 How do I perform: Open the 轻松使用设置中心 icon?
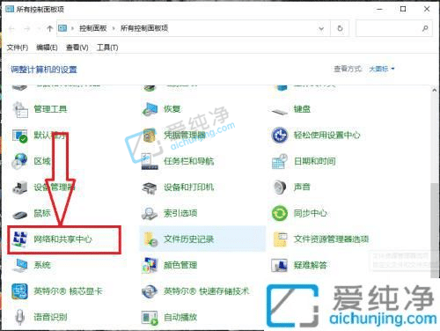tap(280, 136)
